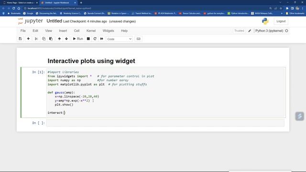Run the current cell
The width and height of the screenshot is (306, 172).
coord(78,39)
